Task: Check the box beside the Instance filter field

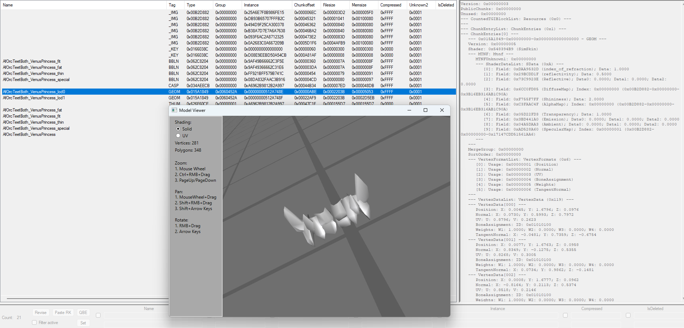Action: [565, 315]
